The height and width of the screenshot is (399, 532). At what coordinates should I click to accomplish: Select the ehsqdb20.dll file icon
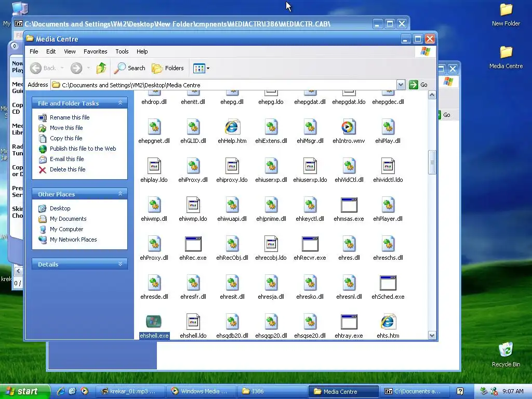[232, 322]
